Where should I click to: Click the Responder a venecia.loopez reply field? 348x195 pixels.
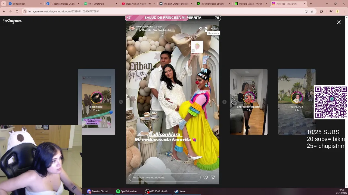(165, 177)
